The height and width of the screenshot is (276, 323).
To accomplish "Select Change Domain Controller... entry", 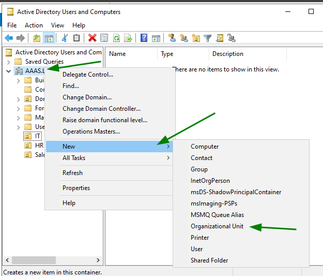I will (x=110, y=109).
